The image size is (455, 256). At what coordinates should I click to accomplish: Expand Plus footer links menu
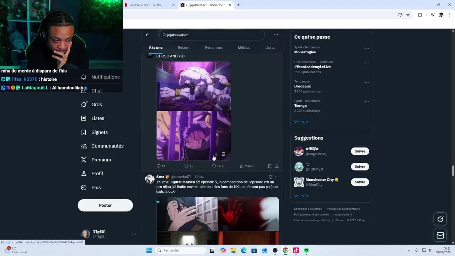tap(339, 220)
